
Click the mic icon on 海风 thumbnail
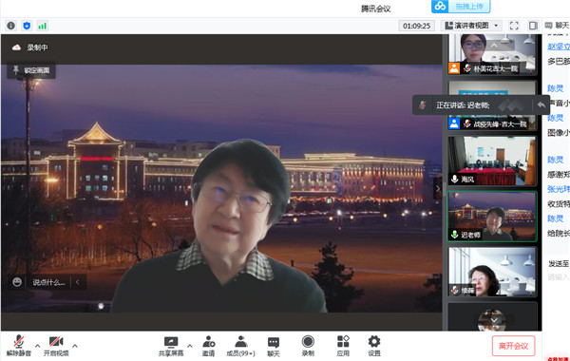(x=454, y=179)
